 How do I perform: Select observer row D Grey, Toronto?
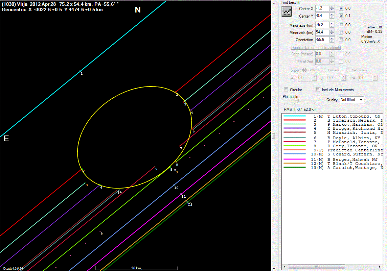(333, 146)
